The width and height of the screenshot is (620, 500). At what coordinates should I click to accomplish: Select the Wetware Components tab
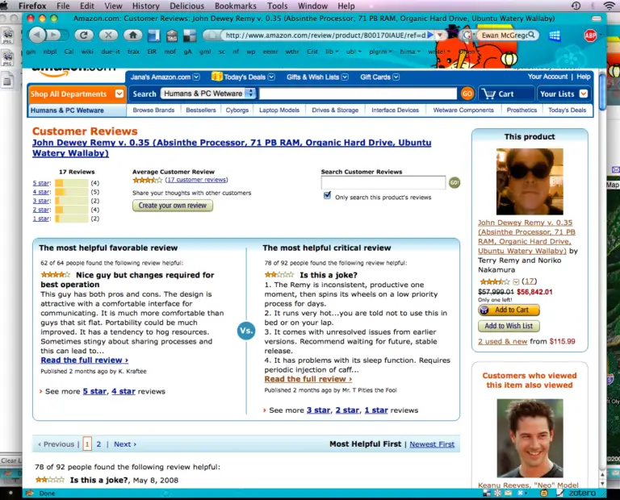[463, 110]
